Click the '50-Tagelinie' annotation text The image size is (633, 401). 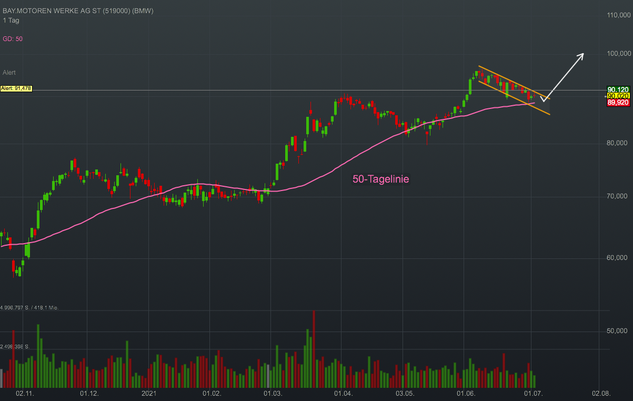coord(381,179)
